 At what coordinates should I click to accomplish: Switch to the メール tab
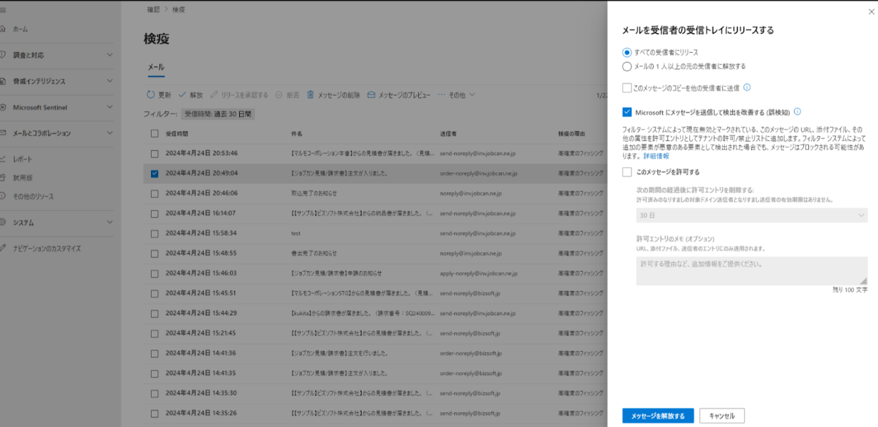155,67
